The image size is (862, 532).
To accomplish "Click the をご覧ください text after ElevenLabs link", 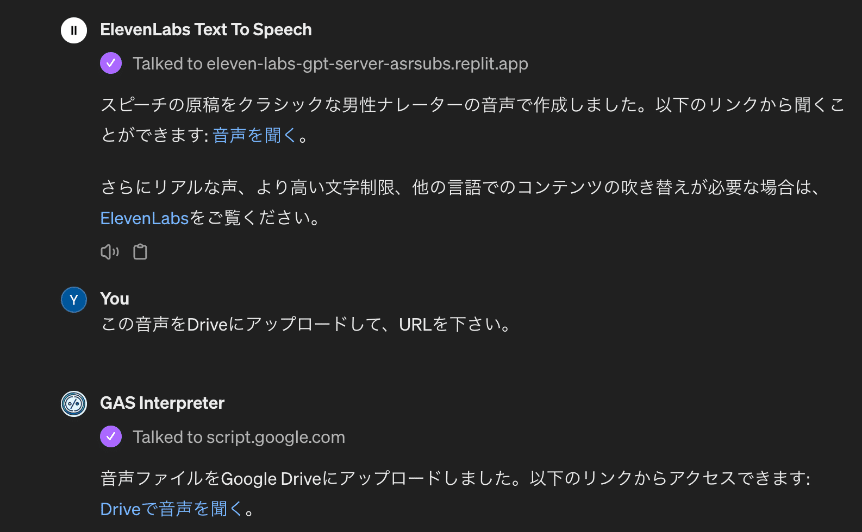I will click(x=255, y=218).
